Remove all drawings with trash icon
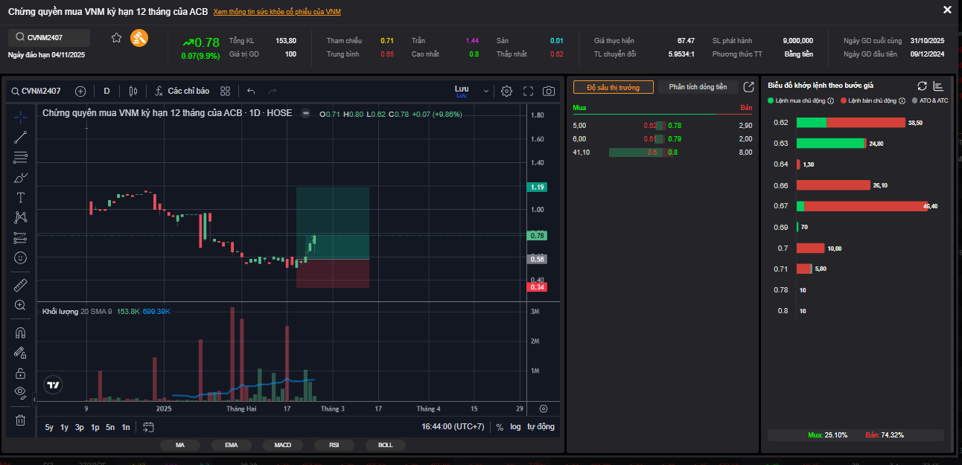Screen dimensions: 962x465 (x=21, y=420)
